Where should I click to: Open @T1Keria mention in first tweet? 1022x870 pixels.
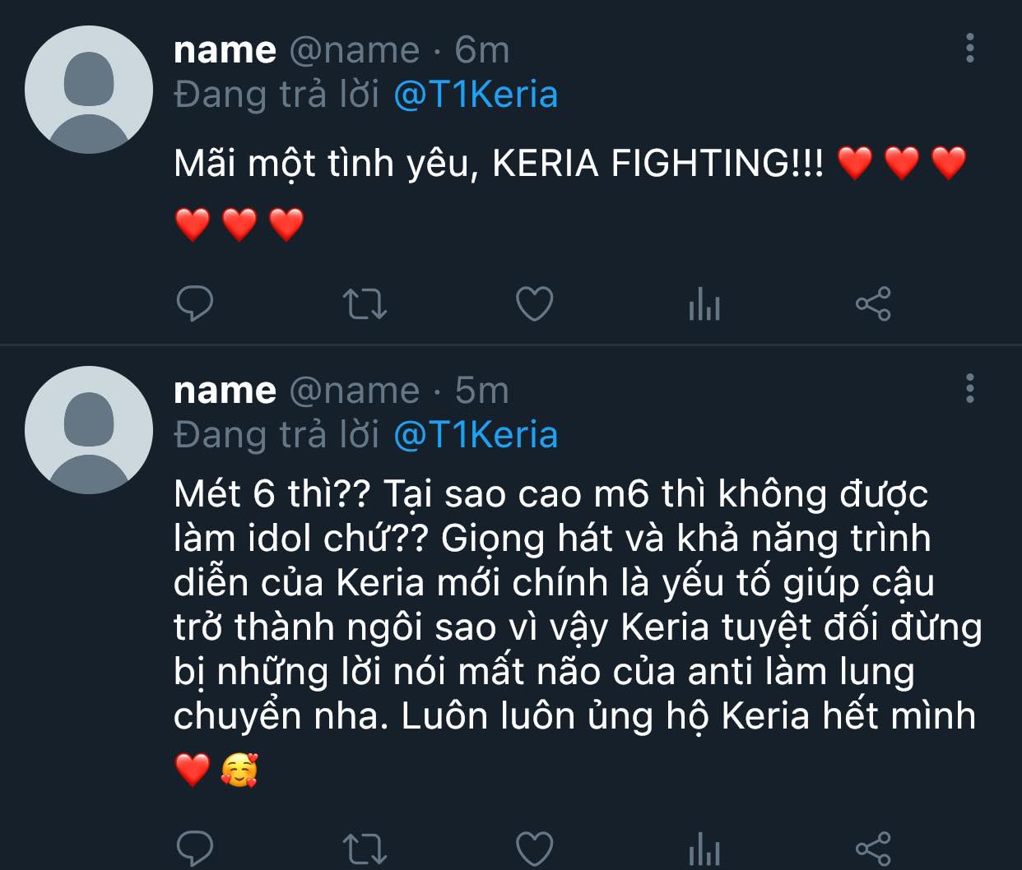[x=476, y=95]
